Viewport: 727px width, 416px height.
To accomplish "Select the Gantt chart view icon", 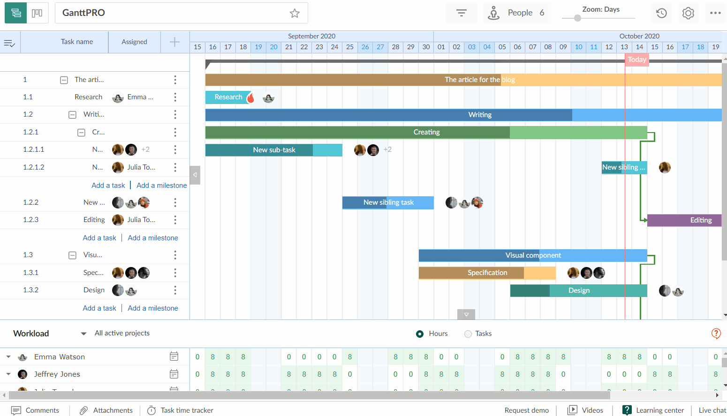I will coord(15,13).
